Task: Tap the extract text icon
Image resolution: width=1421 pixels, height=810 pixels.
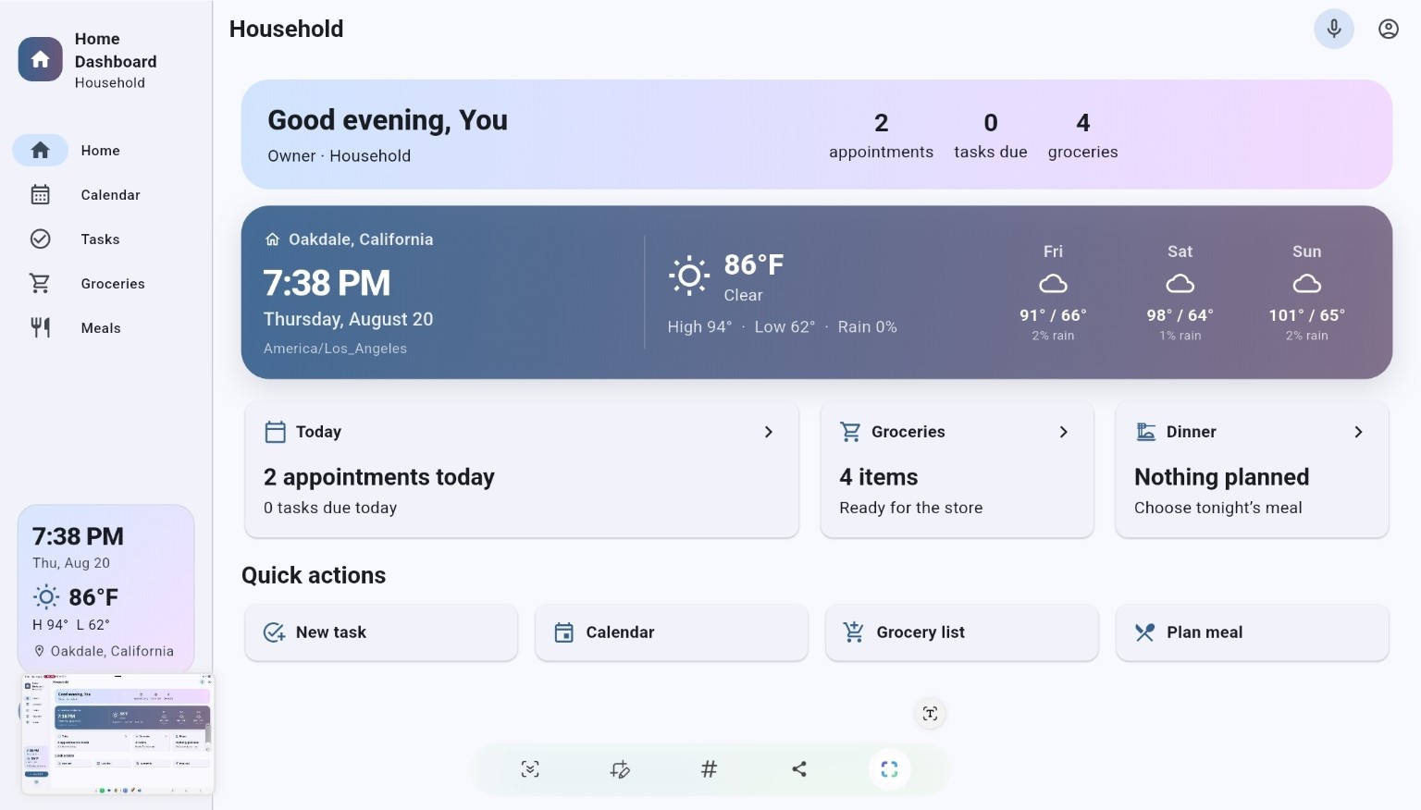Action: point(930,714)
